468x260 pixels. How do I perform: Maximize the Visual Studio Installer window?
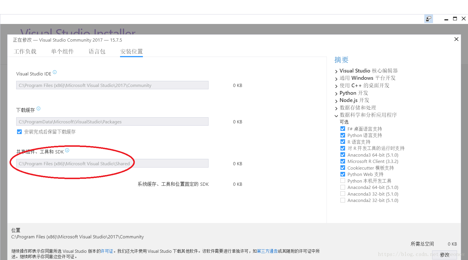tap(455, 19)
